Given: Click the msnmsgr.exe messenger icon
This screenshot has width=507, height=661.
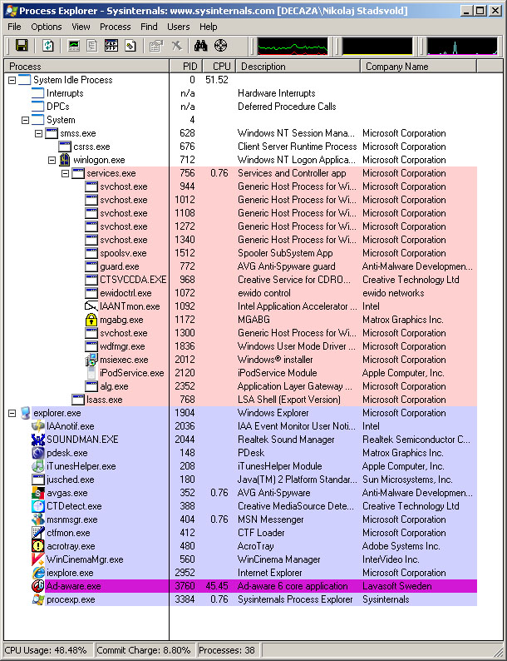Looking at the screenshot, I should click(x=38, y=519).
